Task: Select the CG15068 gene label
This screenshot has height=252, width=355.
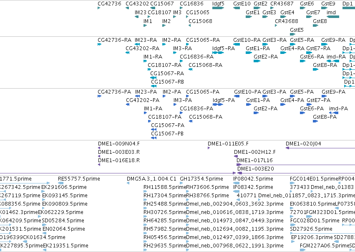Action: tap(200, 21)
